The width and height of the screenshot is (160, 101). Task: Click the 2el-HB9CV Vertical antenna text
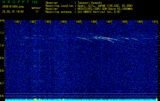coord(99,12)
